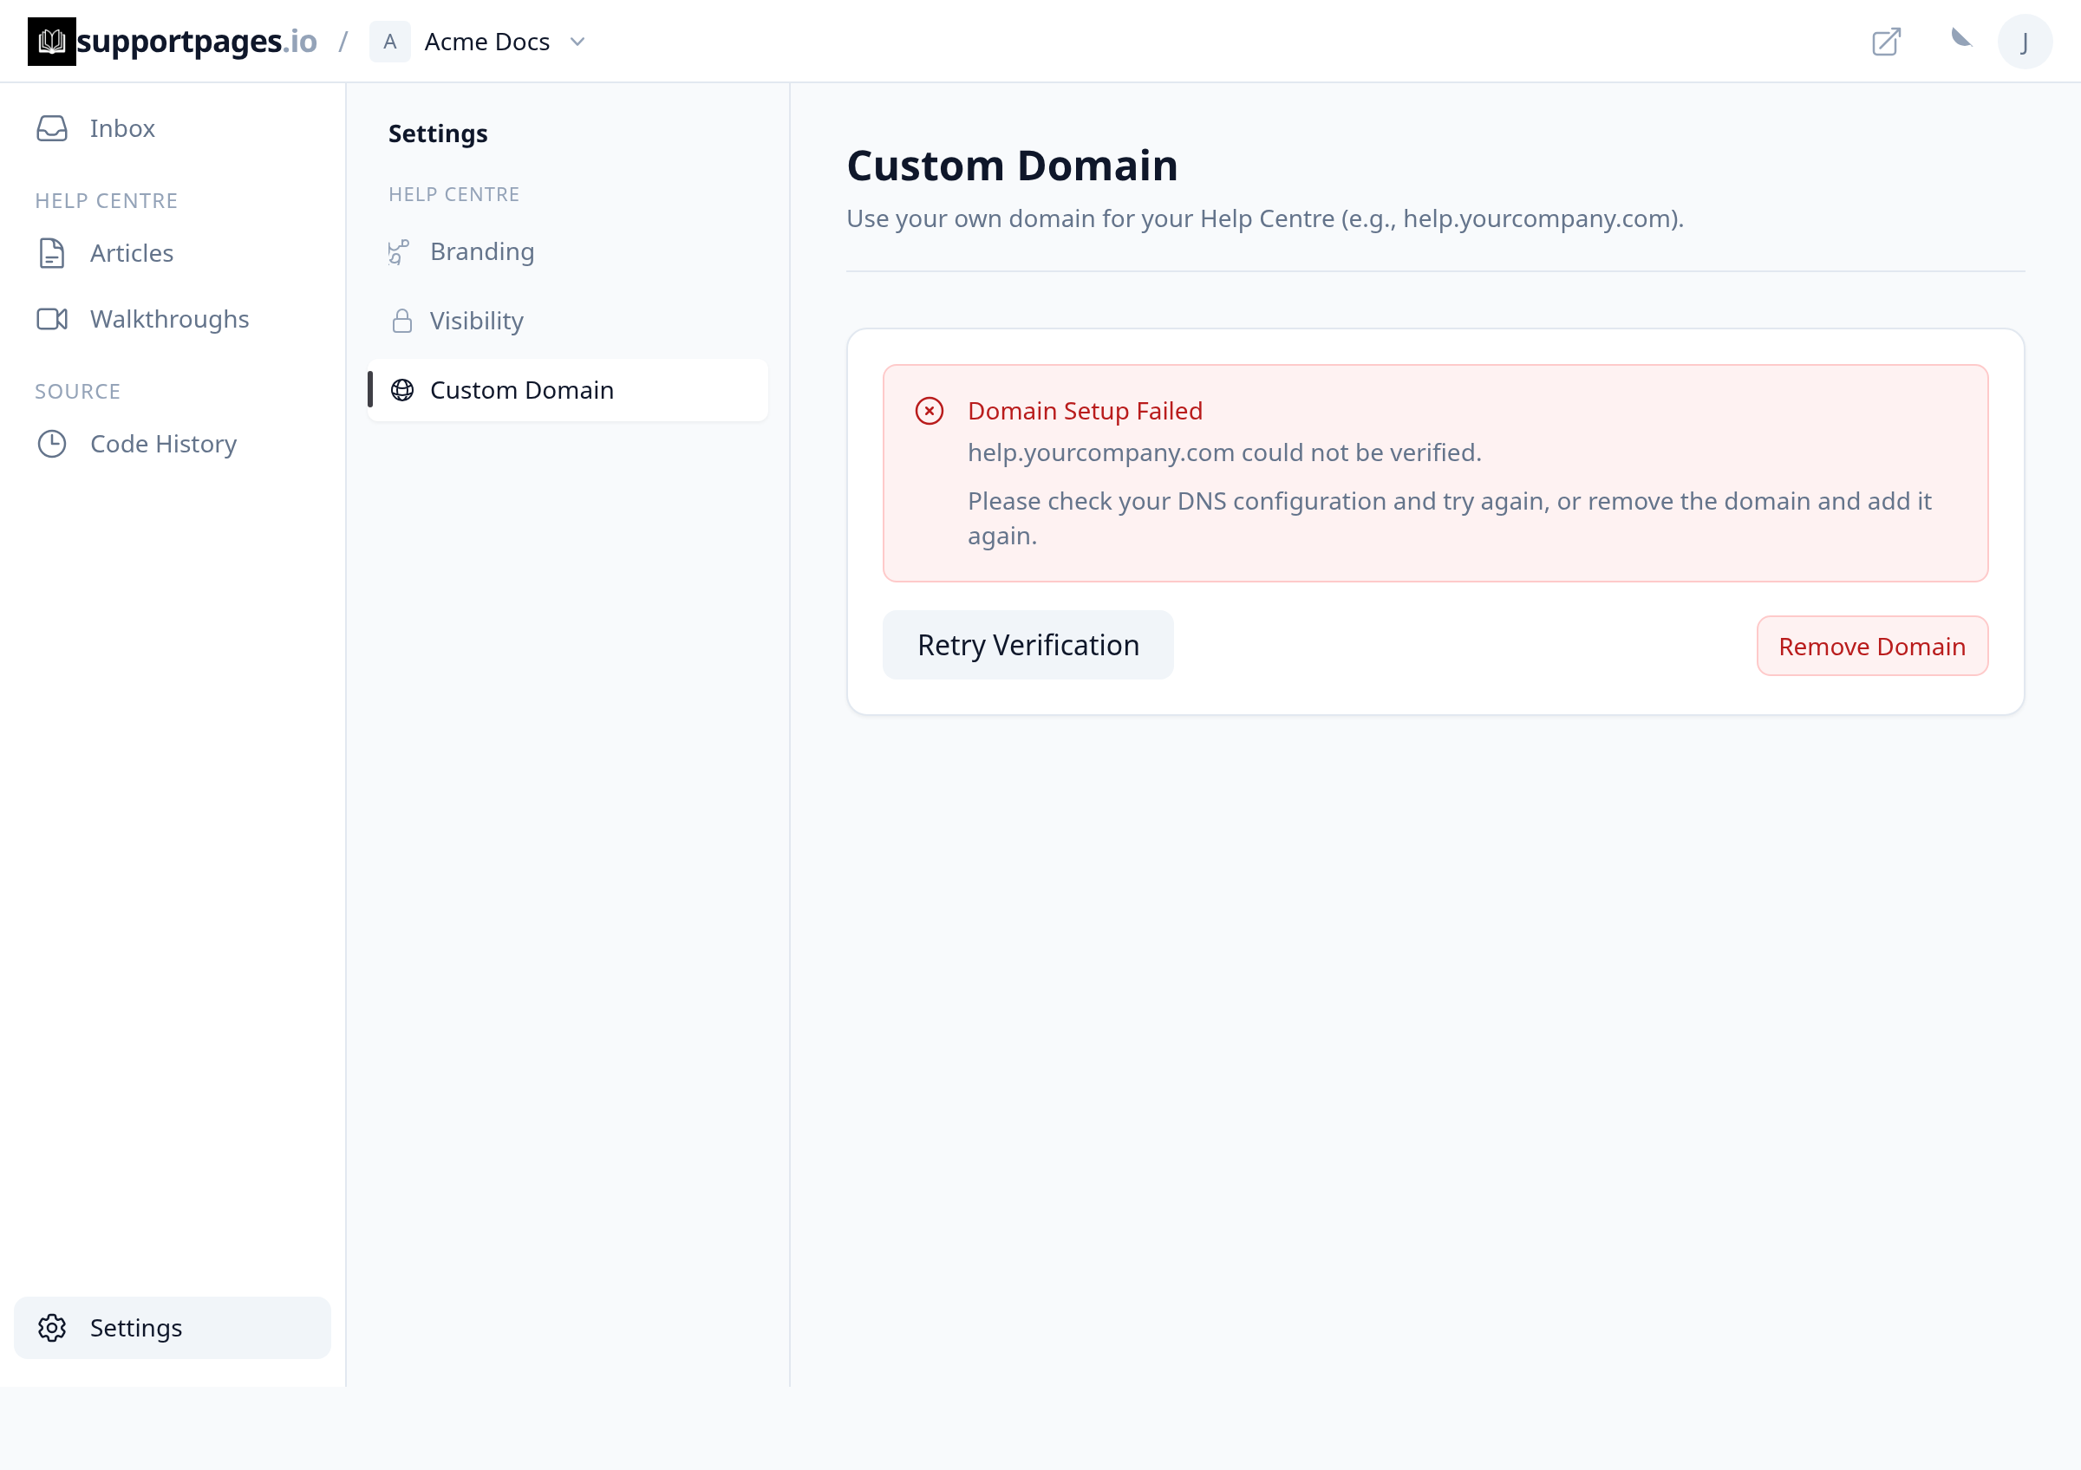Click the Visibility lock icon
This screenshot has height=1470, width=2081.
[401, 322]
